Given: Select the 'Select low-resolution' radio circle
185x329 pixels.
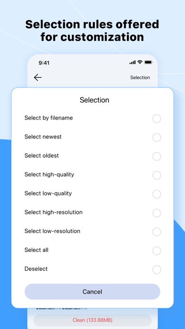Looking at the screenshot, I should pos(157,232).
